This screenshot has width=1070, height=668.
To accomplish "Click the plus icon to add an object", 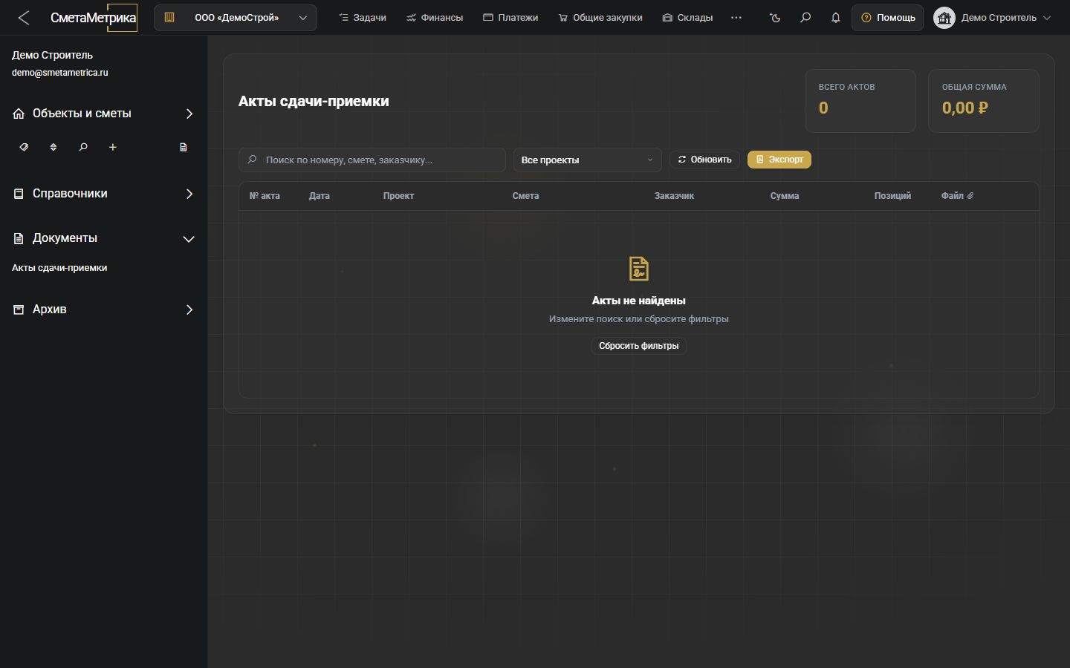I will 113,147.
